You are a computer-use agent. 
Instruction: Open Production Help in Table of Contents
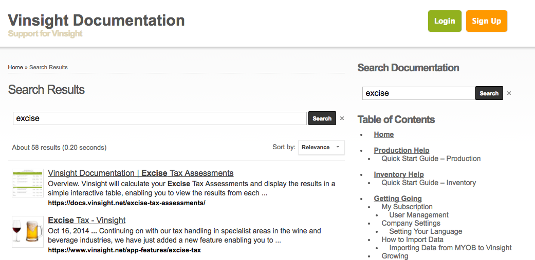pos(401,150)
